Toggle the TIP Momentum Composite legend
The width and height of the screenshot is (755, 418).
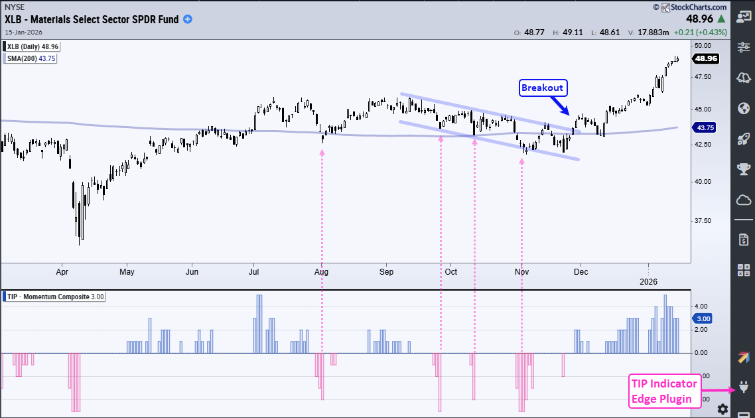[x=53, y=297]
